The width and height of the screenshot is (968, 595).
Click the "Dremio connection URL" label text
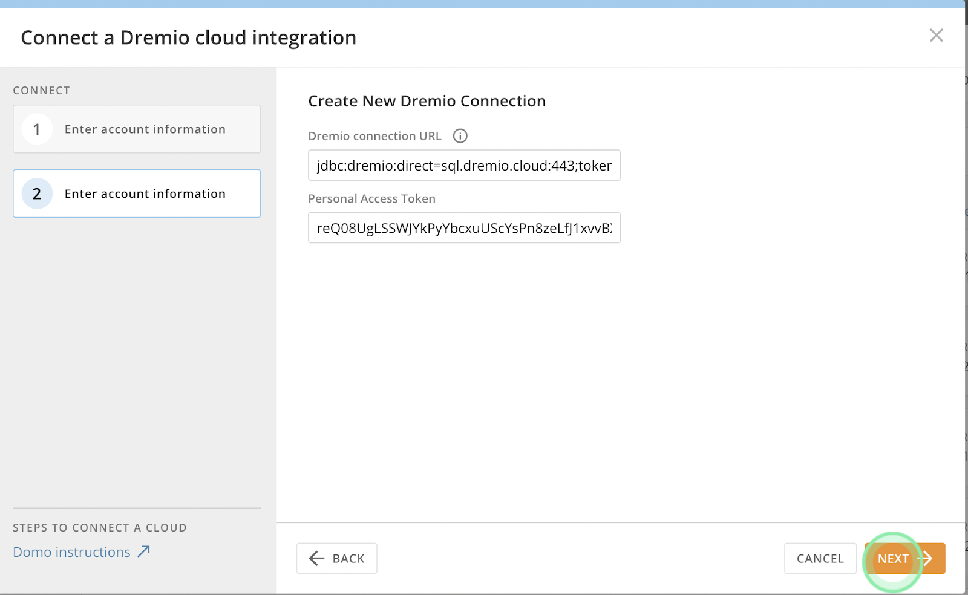(375, 136)
